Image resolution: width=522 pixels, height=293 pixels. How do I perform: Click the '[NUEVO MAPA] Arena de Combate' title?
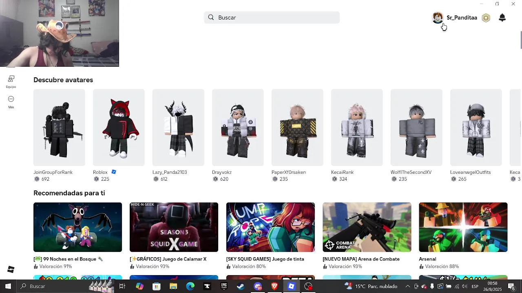[361, 259]
